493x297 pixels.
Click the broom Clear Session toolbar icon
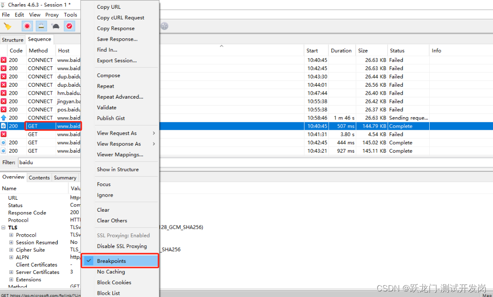pos(7,26)
